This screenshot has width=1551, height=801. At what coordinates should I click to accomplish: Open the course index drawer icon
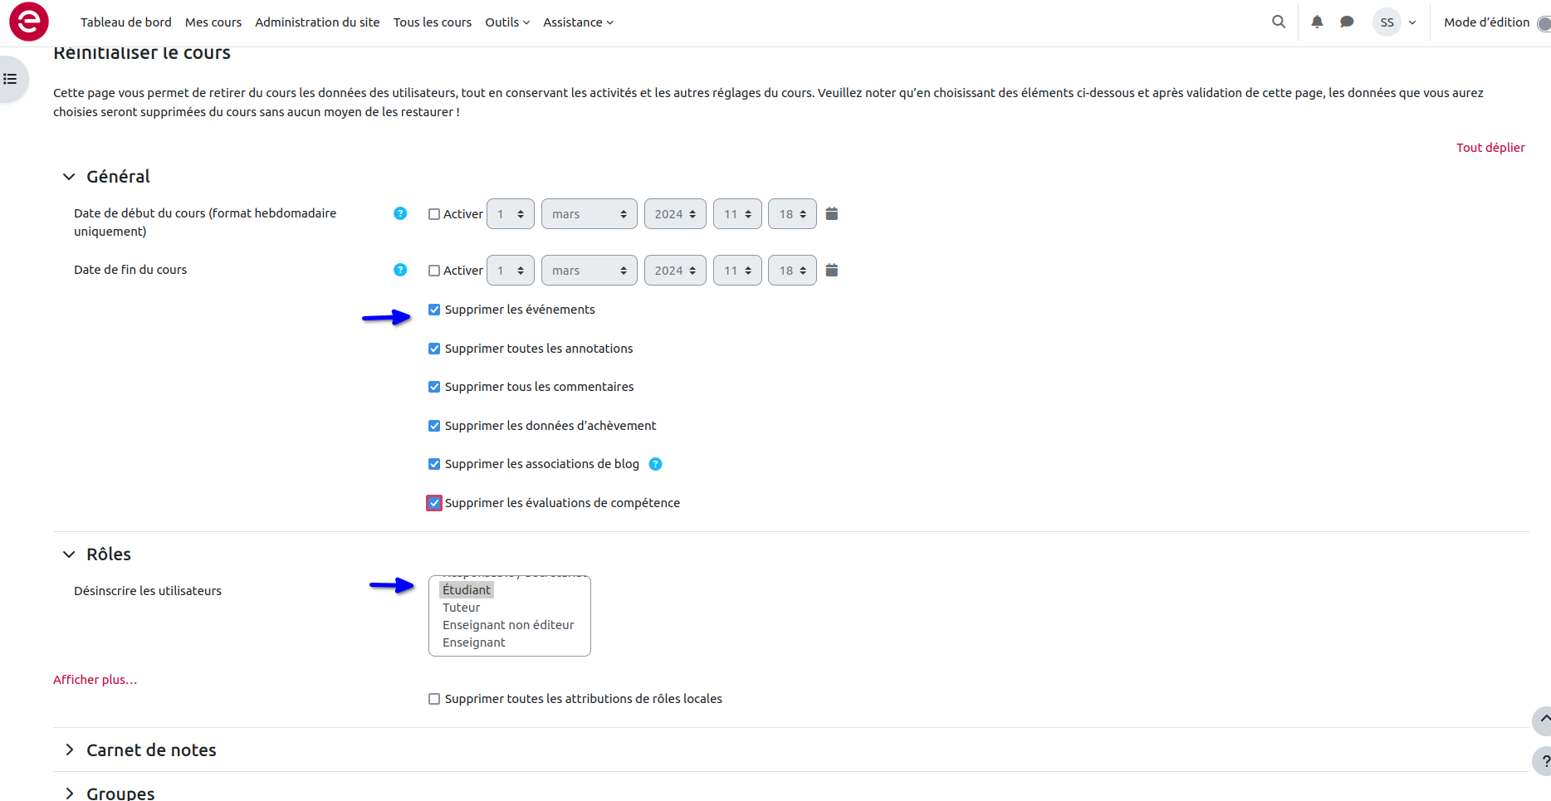(11, 79)
